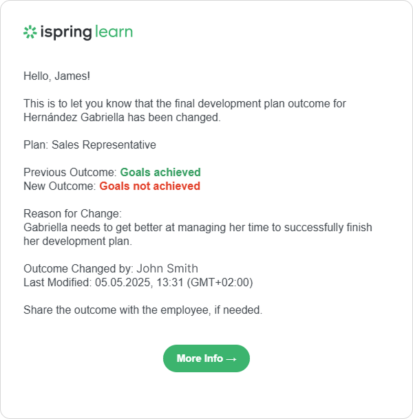This screenshot has width=413, height=419.
Task: Click the final development plan outcome sentence
Action: point(184,110)
